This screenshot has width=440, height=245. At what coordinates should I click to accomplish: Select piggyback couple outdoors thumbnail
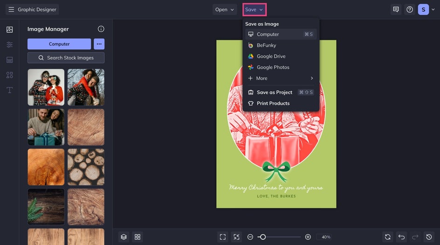[86, 87]
